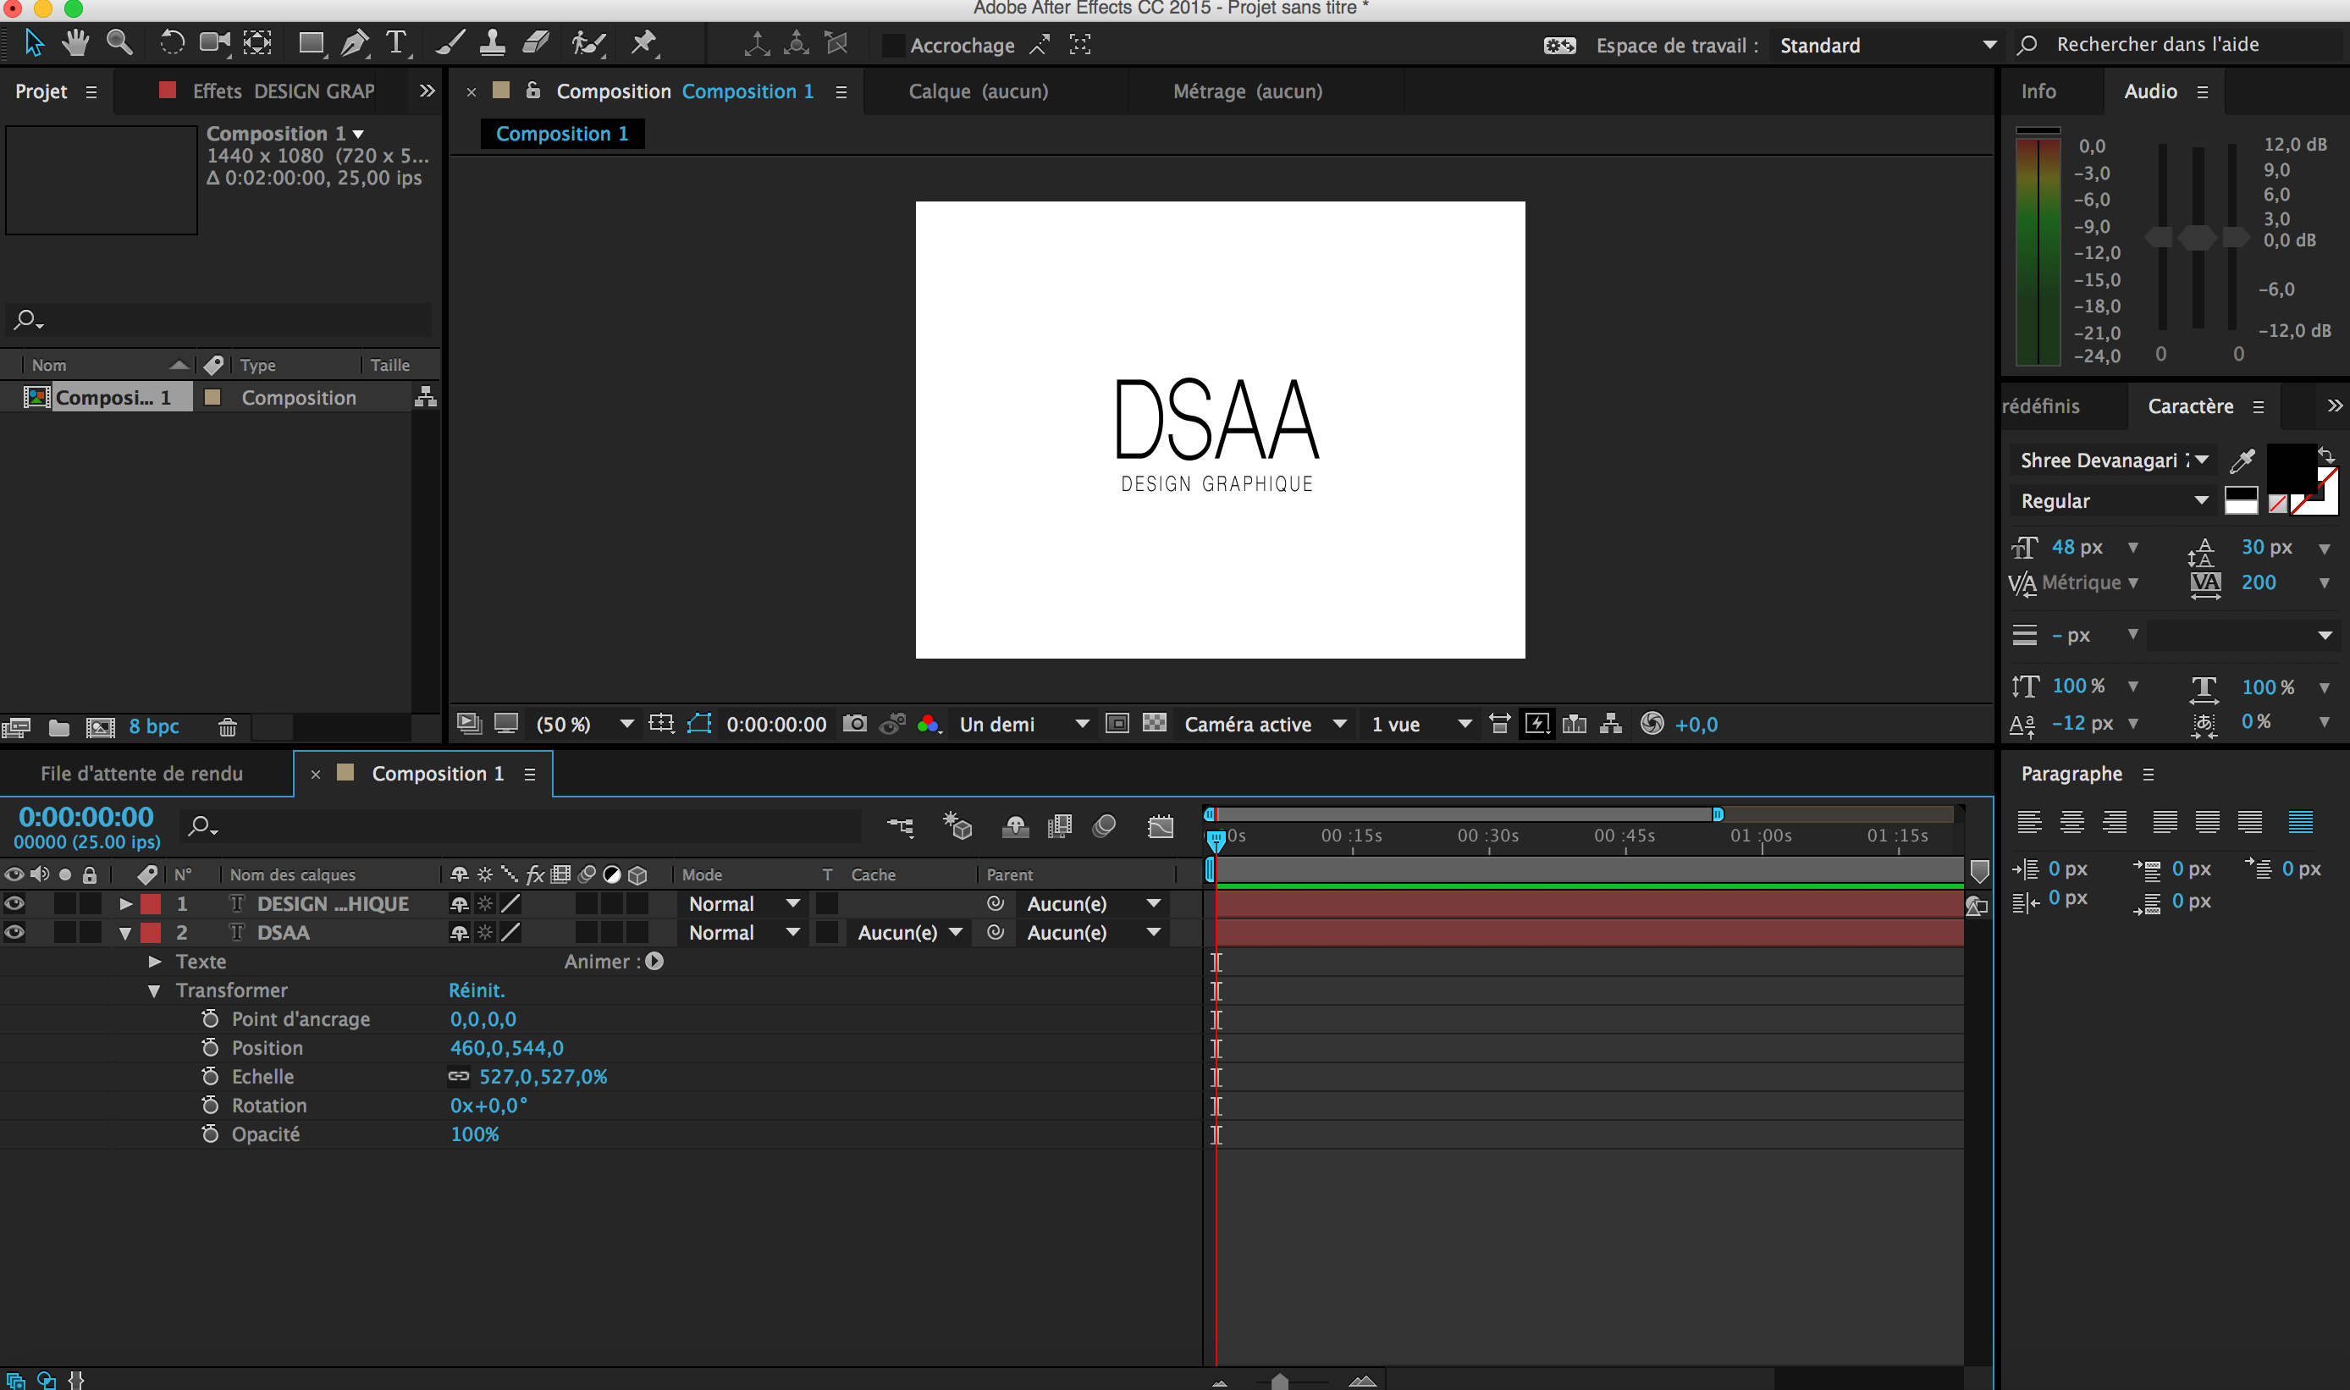
Task: Click the snapshot camera icon in viewer
Action: coord(854,724)
